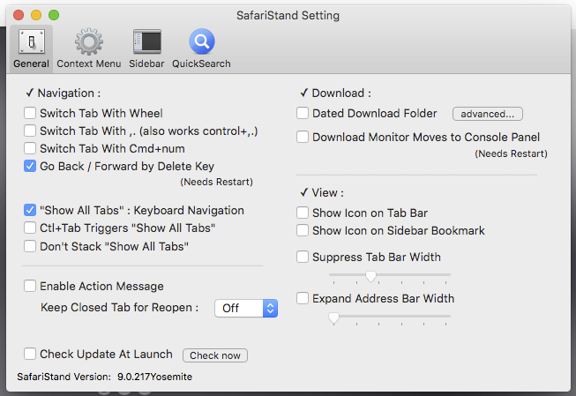Enable Switch Tab With Wheel

tap(31, 114)
